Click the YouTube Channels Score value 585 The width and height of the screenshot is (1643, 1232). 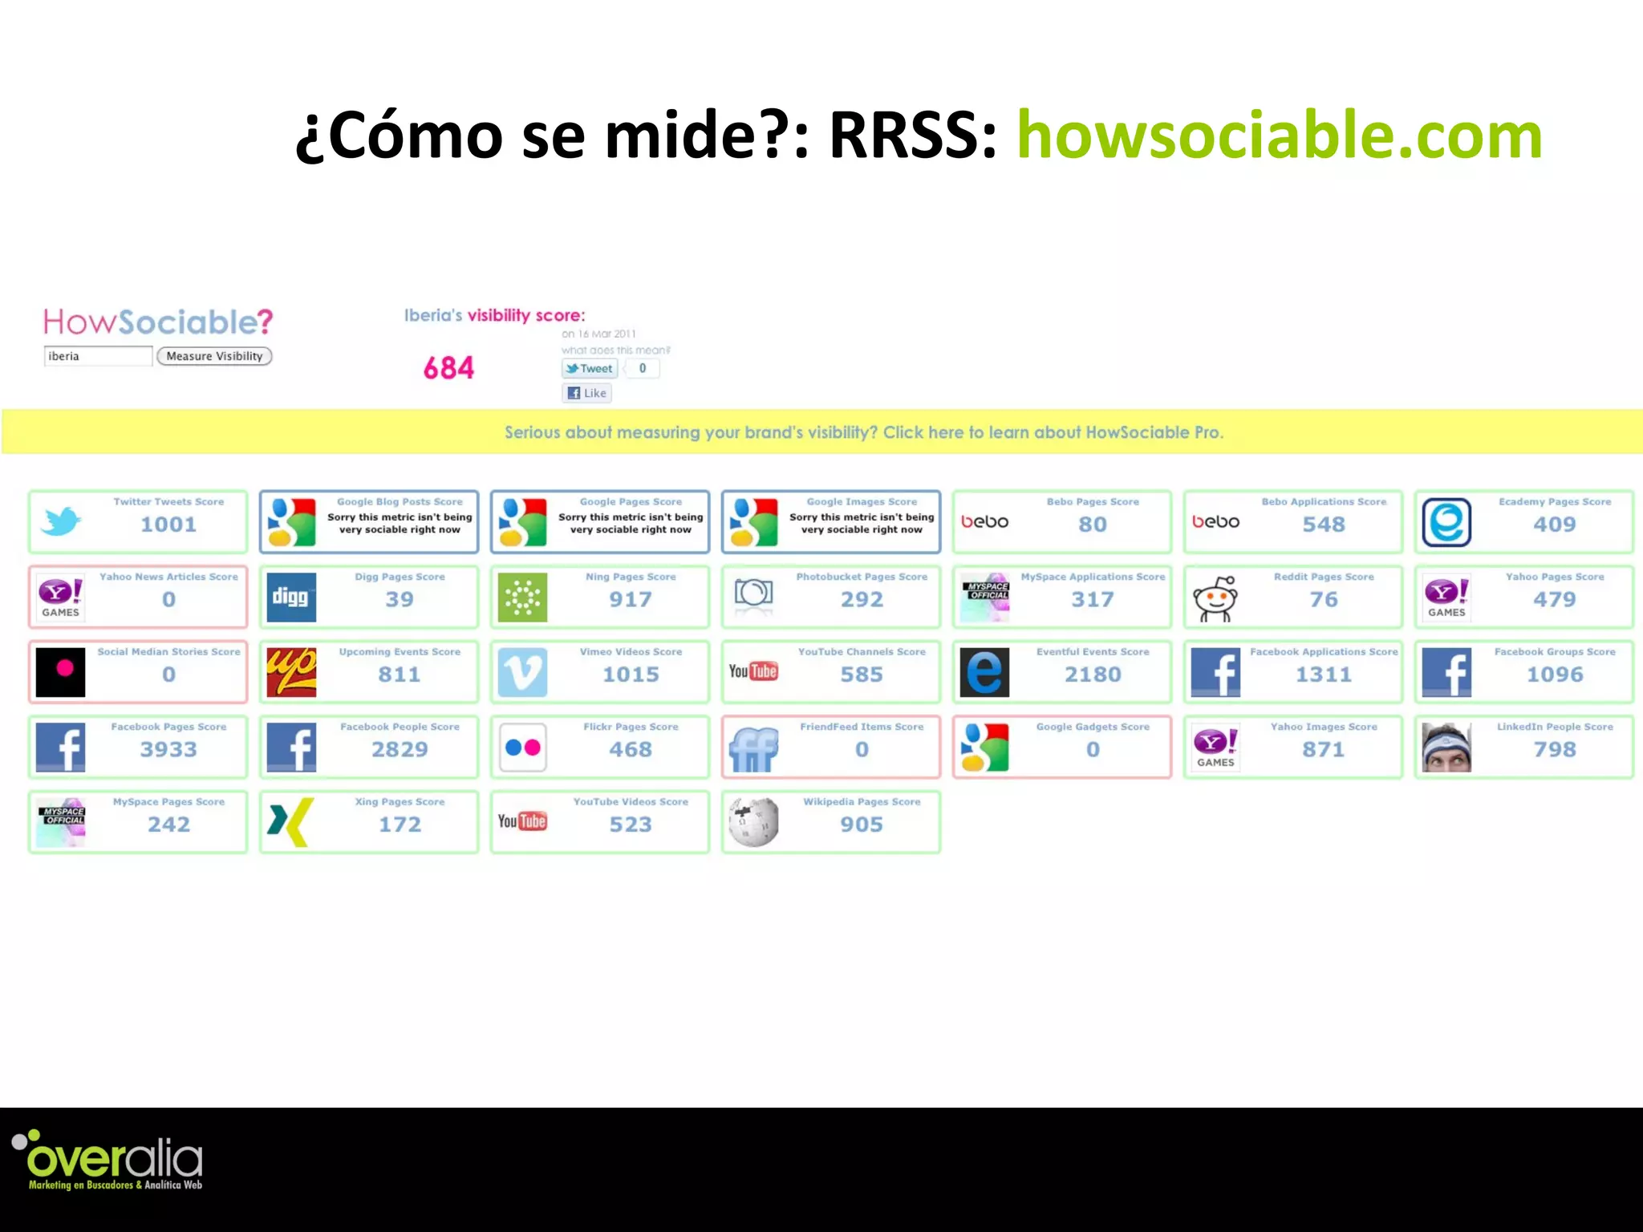pyautogui.click(x=862, y=675)
